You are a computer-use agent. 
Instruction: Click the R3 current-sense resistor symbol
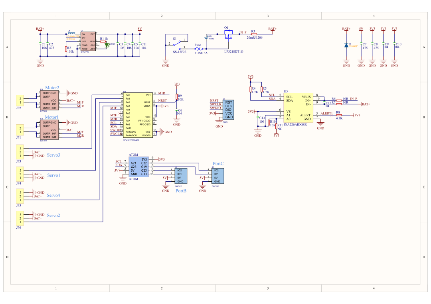point(254,34)
